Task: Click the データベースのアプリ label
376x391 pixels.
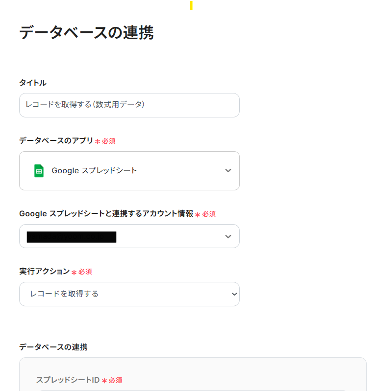Action: click(56, 140)
